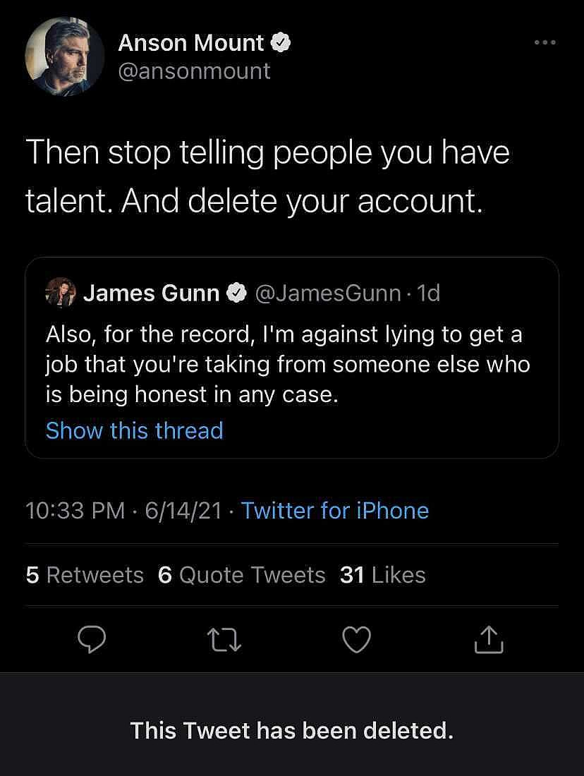Open the three-dot more options menu
The width and height of the screenshot is (584, 776).
(x=545, y=43)
